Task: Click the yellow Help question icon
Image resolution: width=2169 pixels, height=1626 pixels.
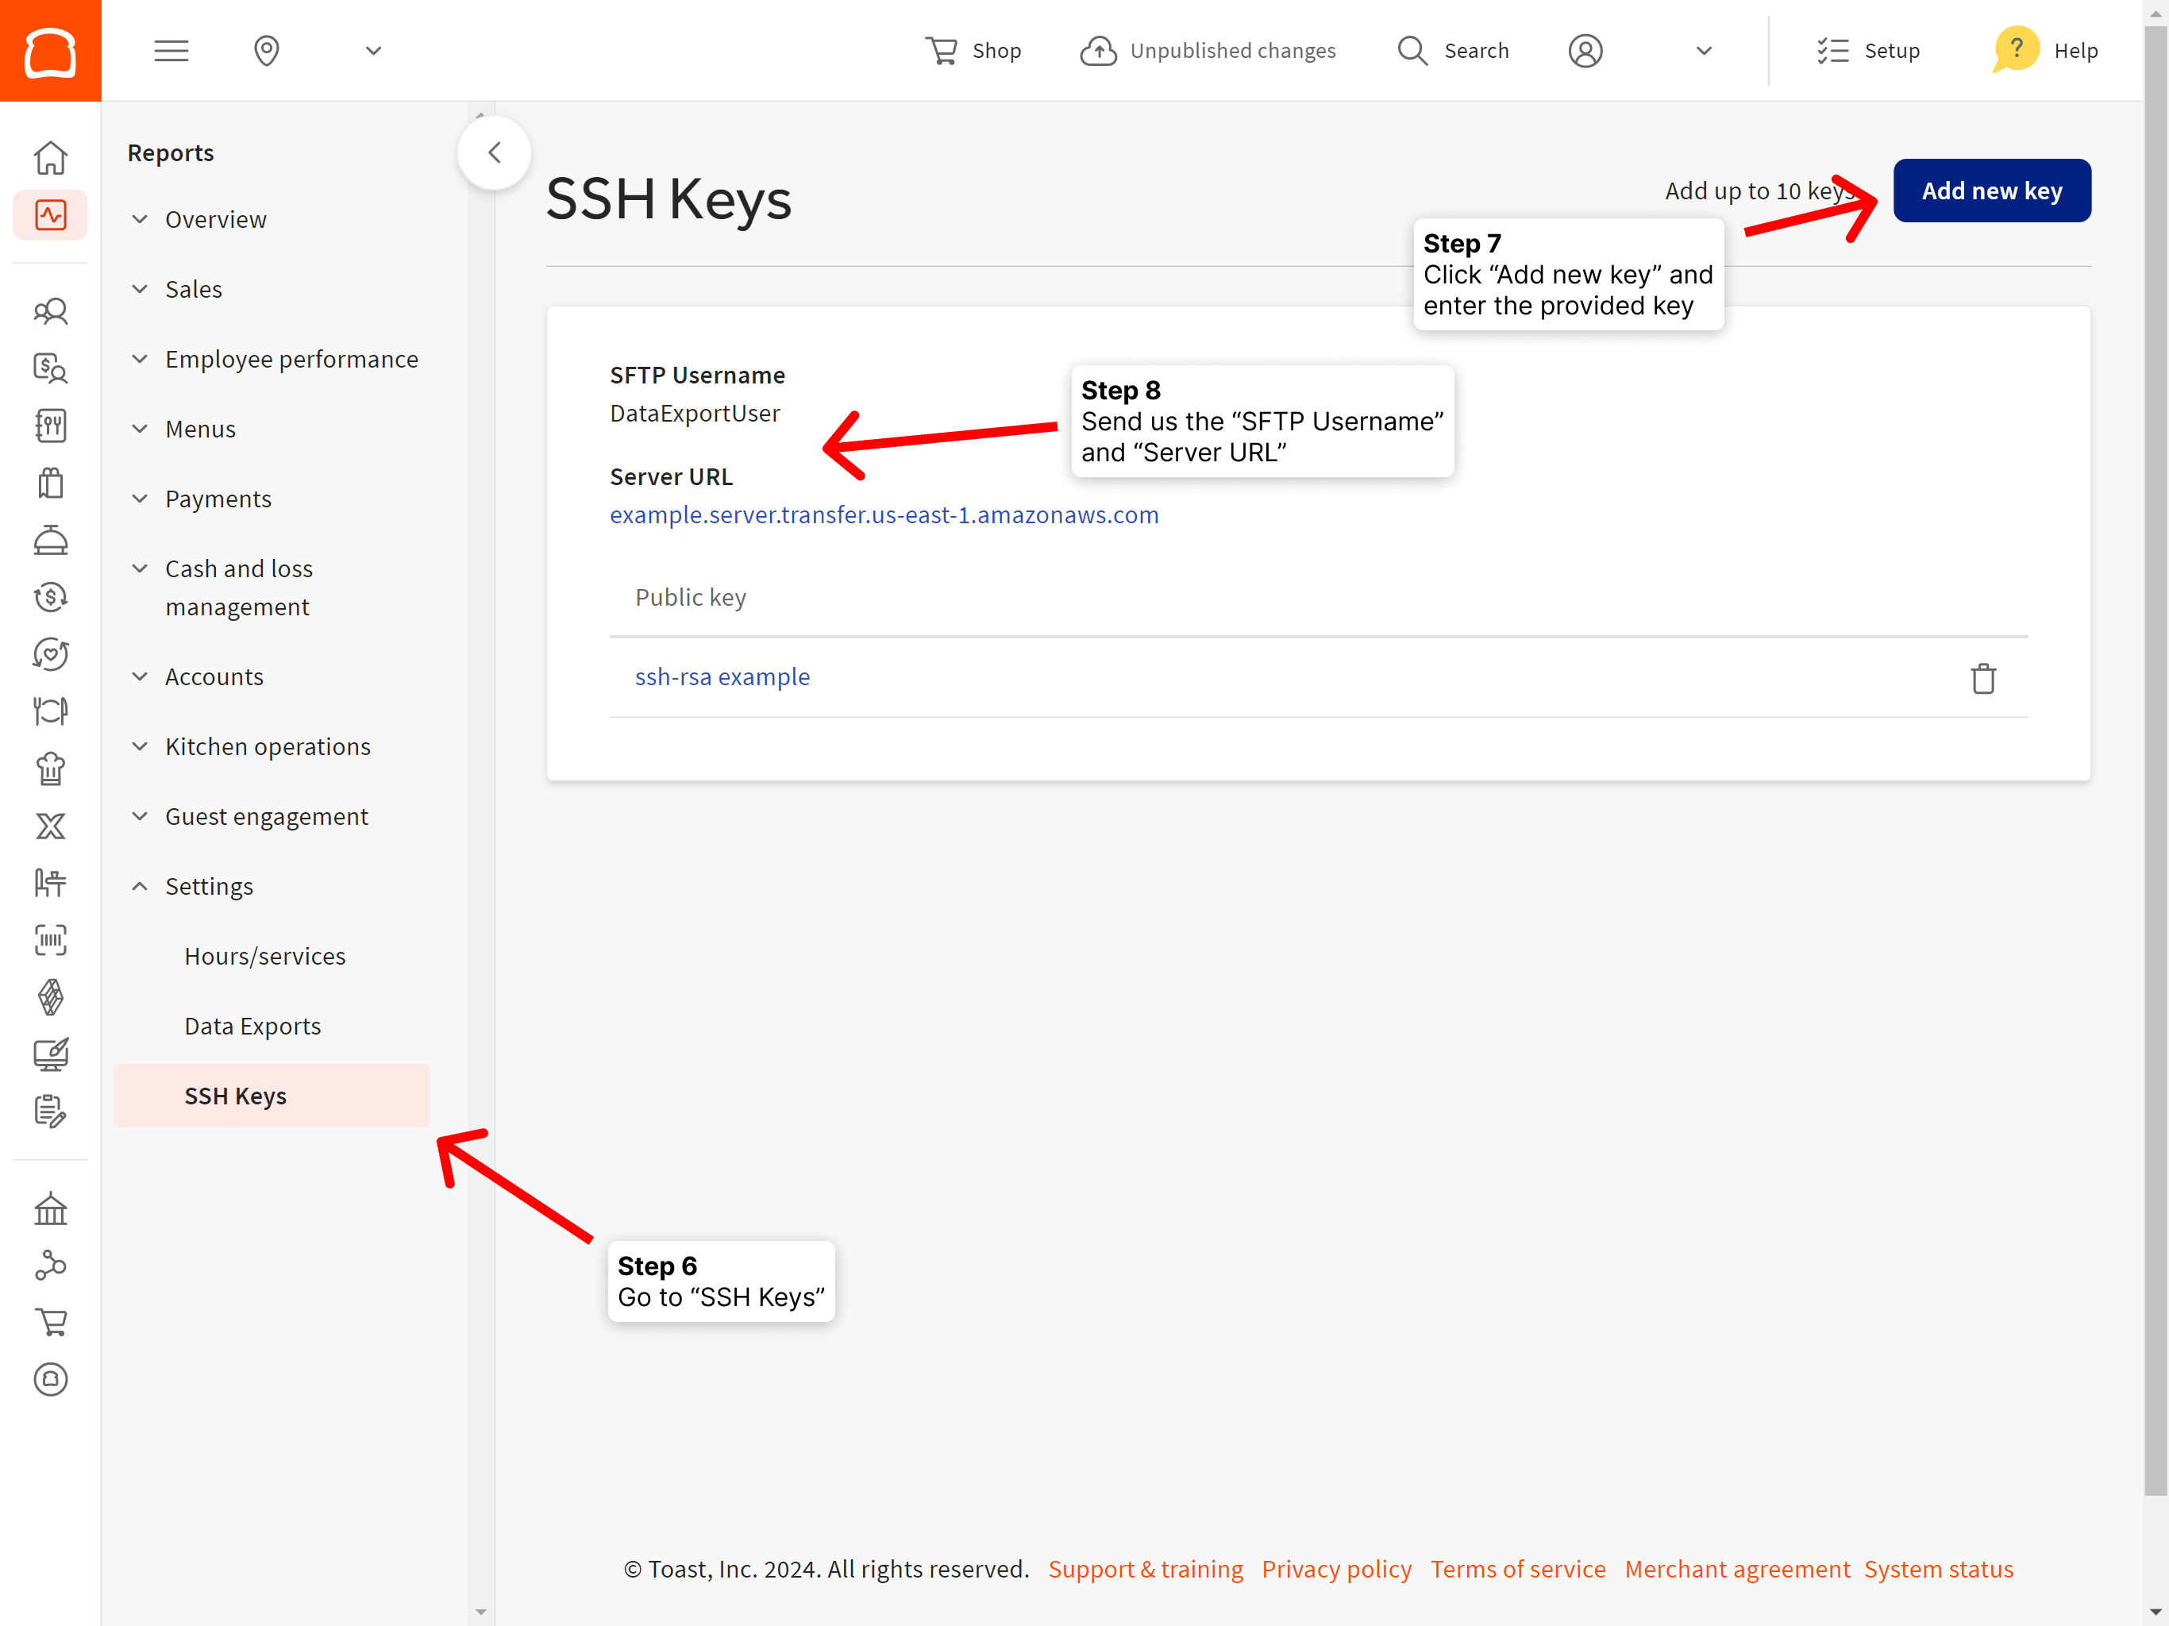Action: coord(2015,48)
